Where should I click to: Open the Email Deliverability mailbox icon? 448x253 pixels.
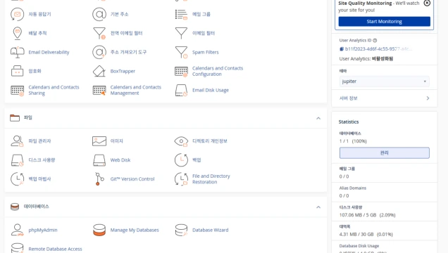click(x=17, y=52)
